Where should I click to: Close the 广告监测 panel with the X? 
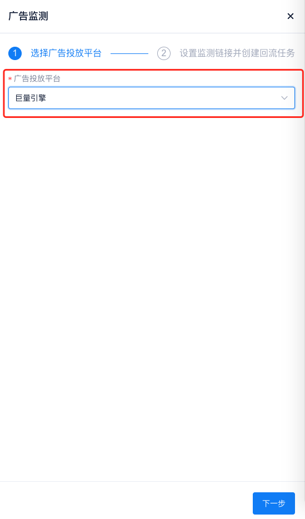[291, 16]
